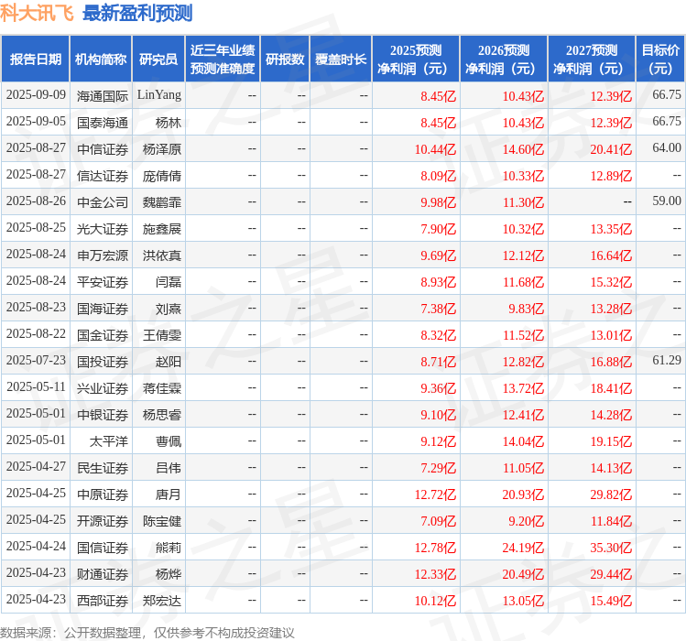Select the 覆盖时长 column header
Screen dimensions: 686x641
pyautogui.click(x=341, y=60)
